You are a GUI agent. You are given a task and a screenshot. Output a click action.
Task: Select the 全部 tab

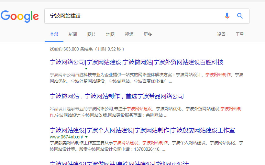pos(54,34)
